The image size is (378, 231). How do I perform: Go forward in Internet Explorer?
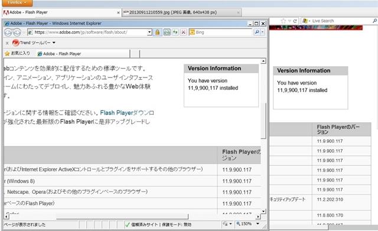[x=17, y=32]
